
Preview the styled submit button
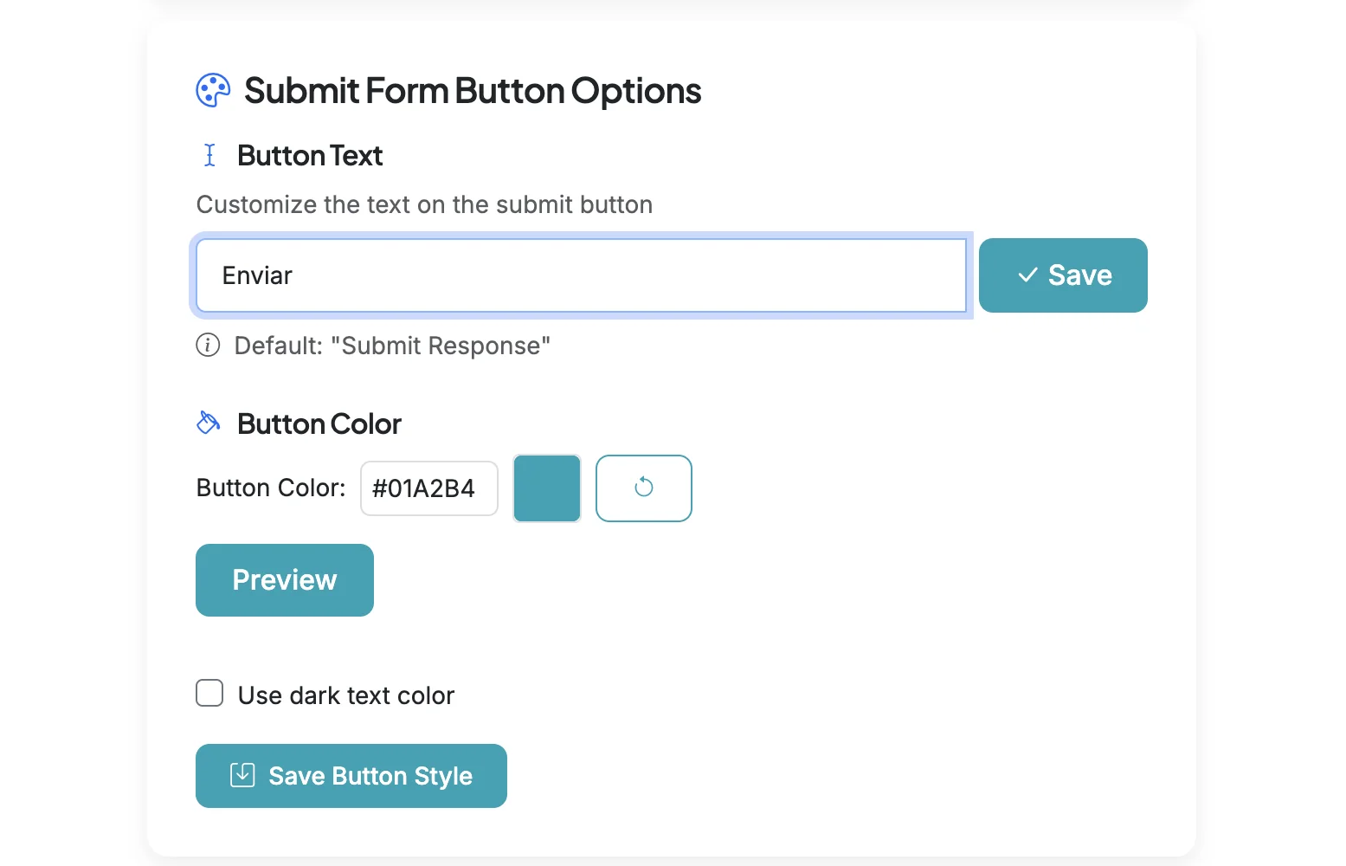click(x=284, y=579)
